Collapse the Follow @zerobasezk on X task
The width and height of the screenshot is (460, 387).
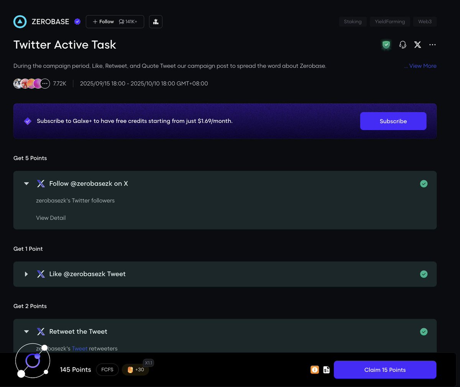[26, 184]
